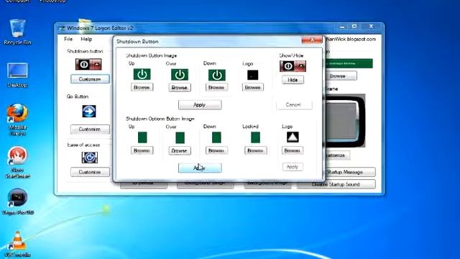The width and height of the screenshot is (460, 259).
Task: Browse for Options Button Up image
Action: 142,150
